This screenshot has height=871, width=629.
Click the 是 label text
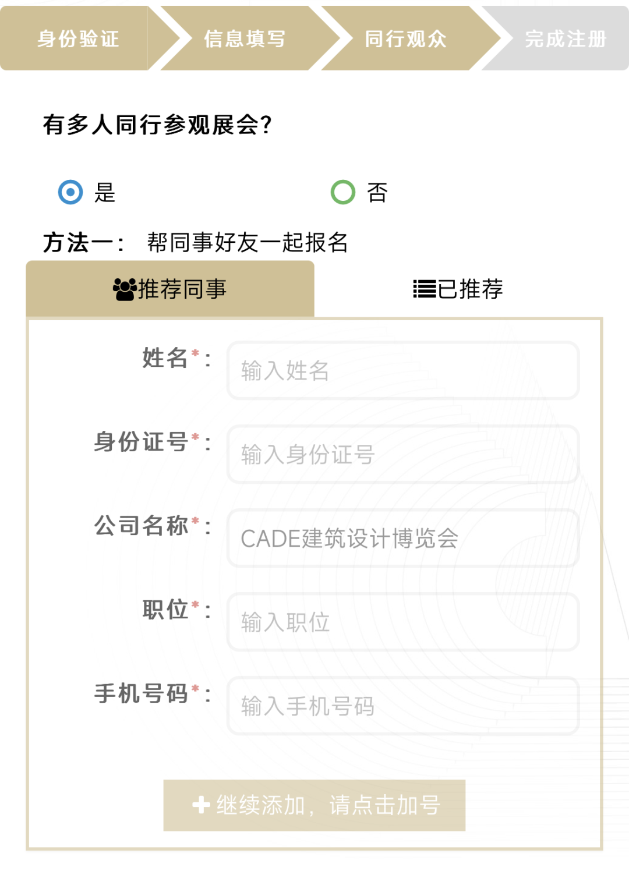105,193
